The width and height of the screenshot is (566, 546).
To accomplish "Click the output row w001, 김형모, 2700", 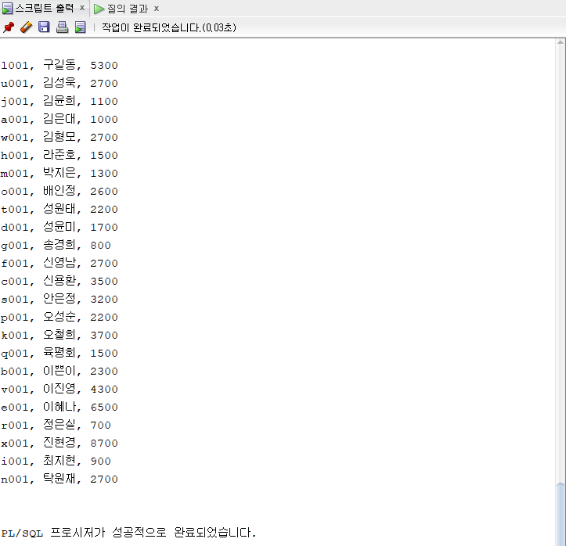I will click(59, 138).
